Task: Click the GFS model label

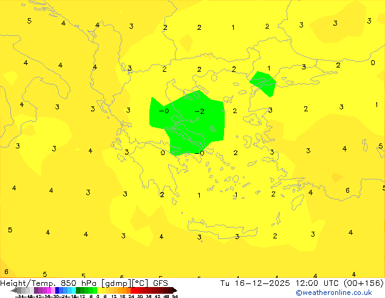Action: 160,283
